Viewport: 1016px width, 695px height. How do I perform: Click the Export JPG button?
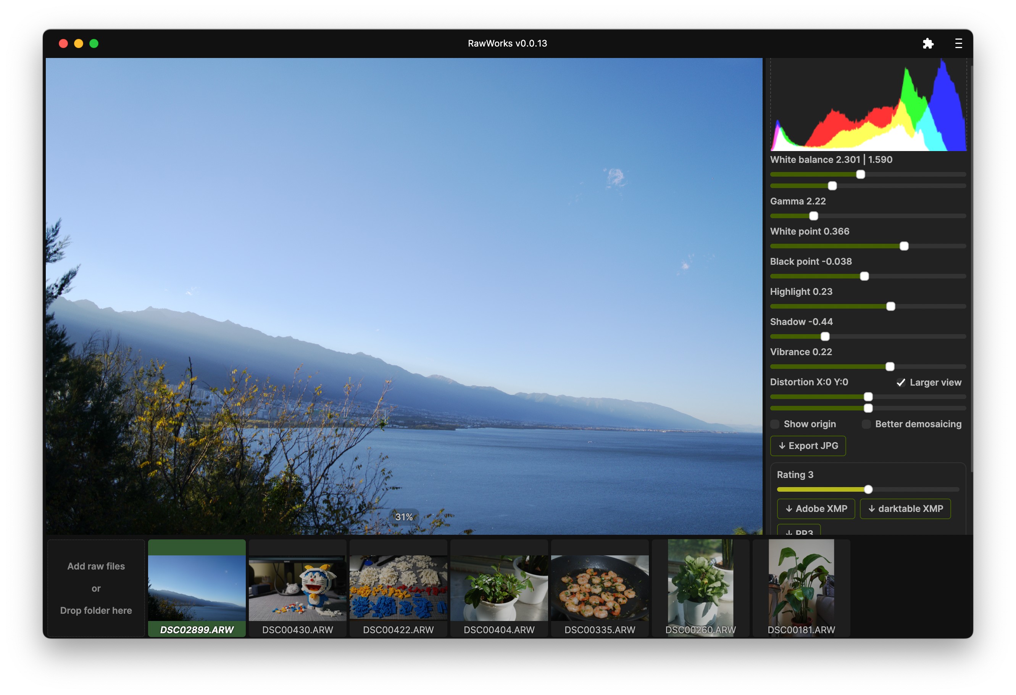(x=808, y=446)
